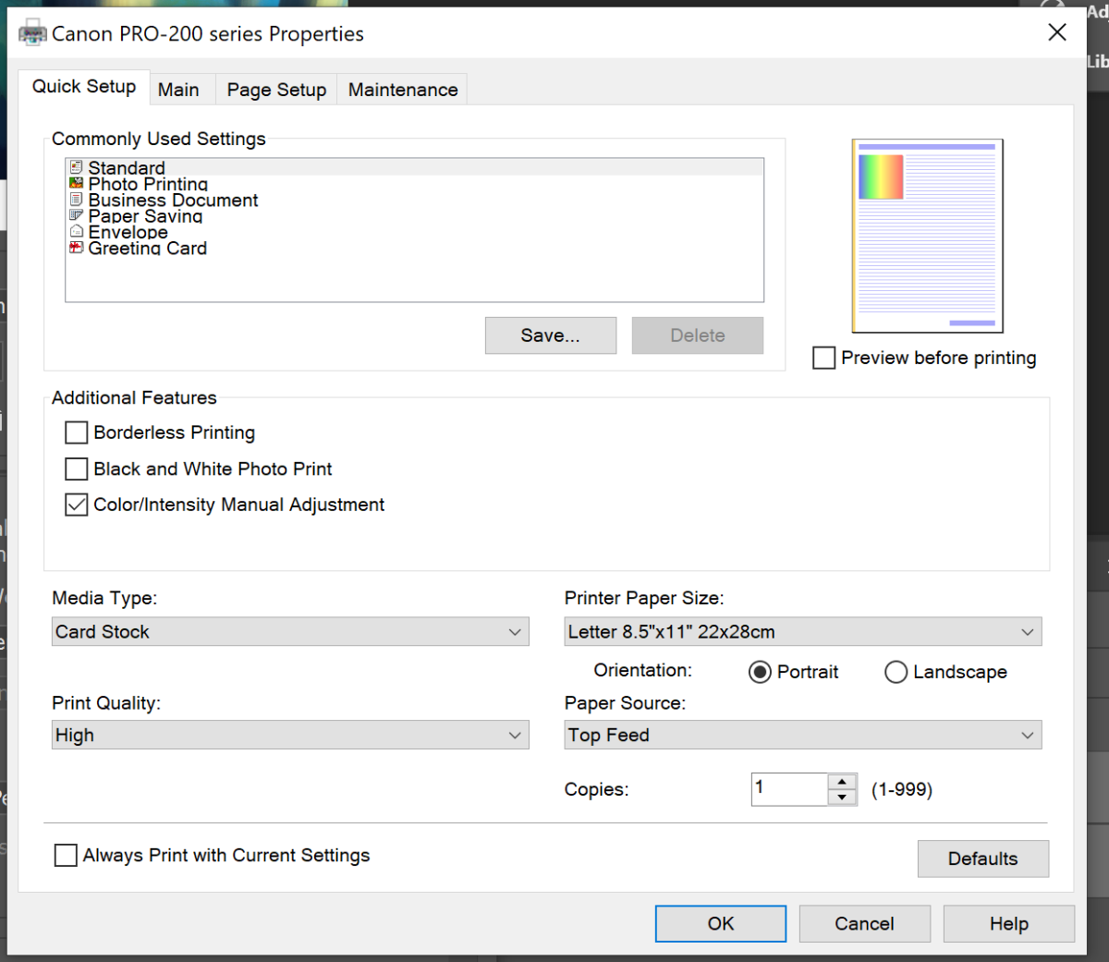
Task: Open Help for printer properties
Action: tap(1009, 923)
